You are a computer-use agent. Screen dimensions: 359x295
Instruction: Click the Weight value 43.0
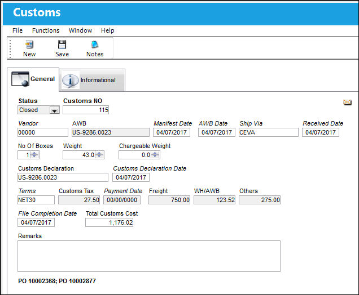tap(79, 155)
